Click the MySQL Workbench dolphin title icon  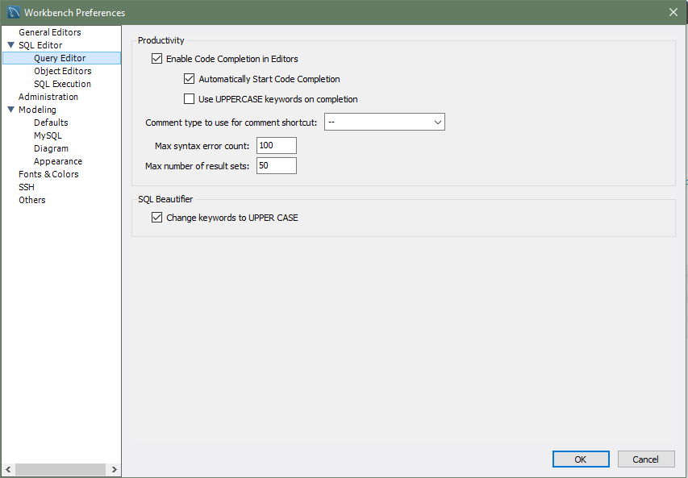coord(14,12)
